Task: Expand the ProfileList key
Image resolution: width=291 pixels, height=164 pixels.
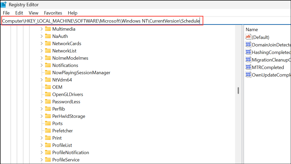Action: [42, 145]
